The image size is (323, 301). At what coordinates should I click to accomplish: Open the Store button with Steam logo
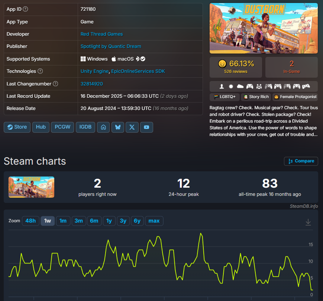coord(17,127)
